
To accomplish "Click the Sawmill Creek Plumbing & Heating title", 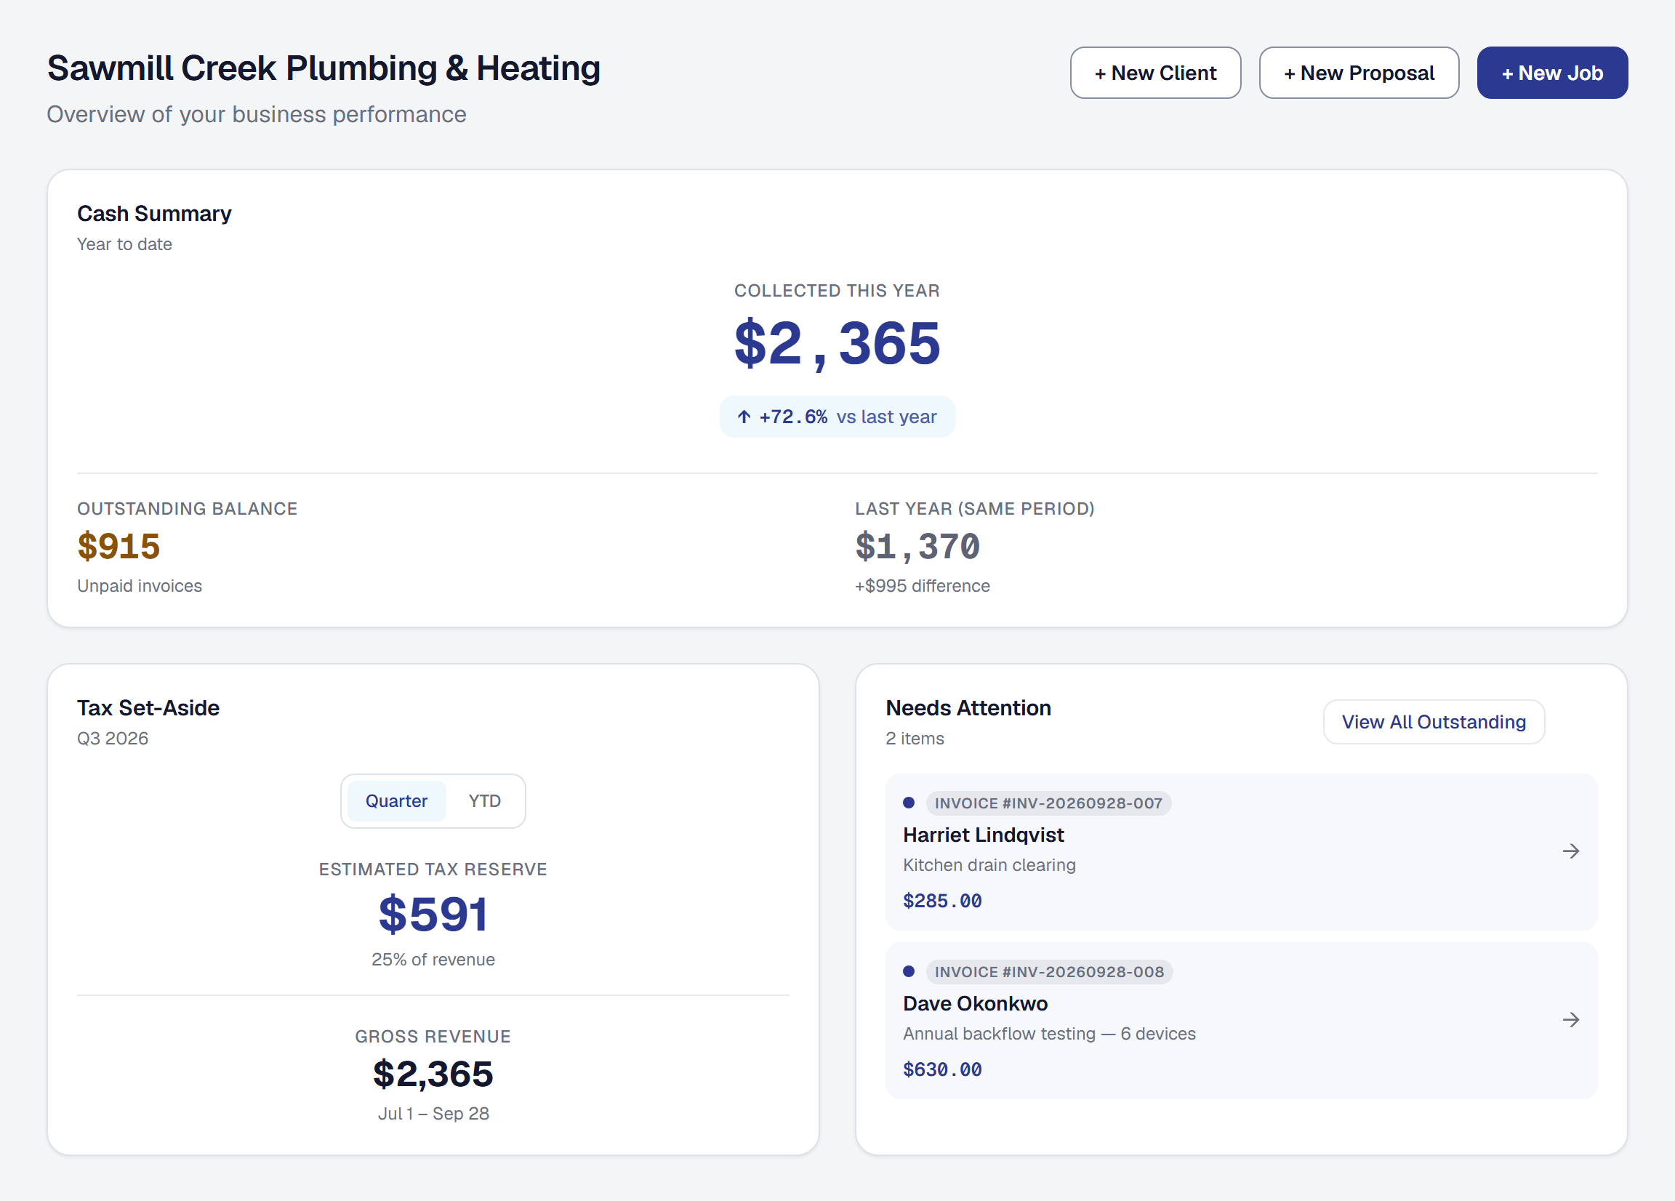I will (324, 68).
